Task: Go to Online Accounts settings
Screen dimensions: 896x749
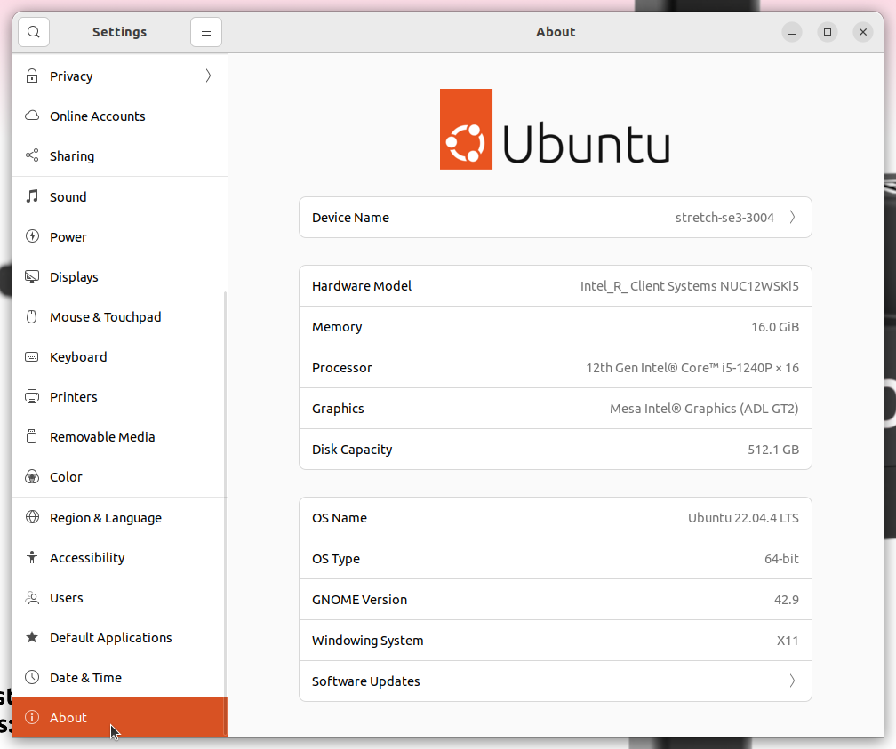Action: [120, 116]
